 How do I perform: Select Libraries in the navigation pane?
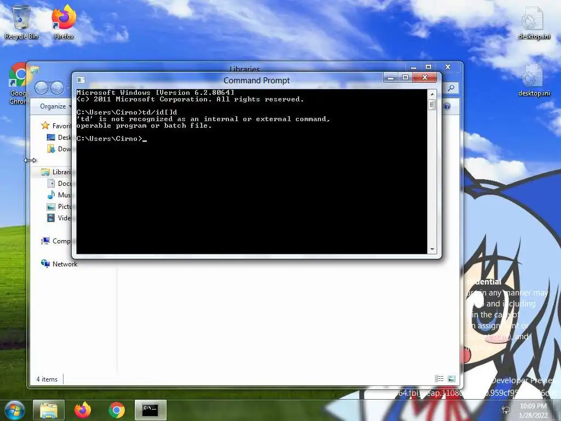coord(56,172)
